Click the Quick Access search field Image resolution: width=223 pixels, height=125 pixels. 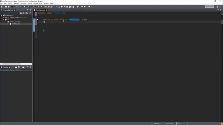[209, 7]
